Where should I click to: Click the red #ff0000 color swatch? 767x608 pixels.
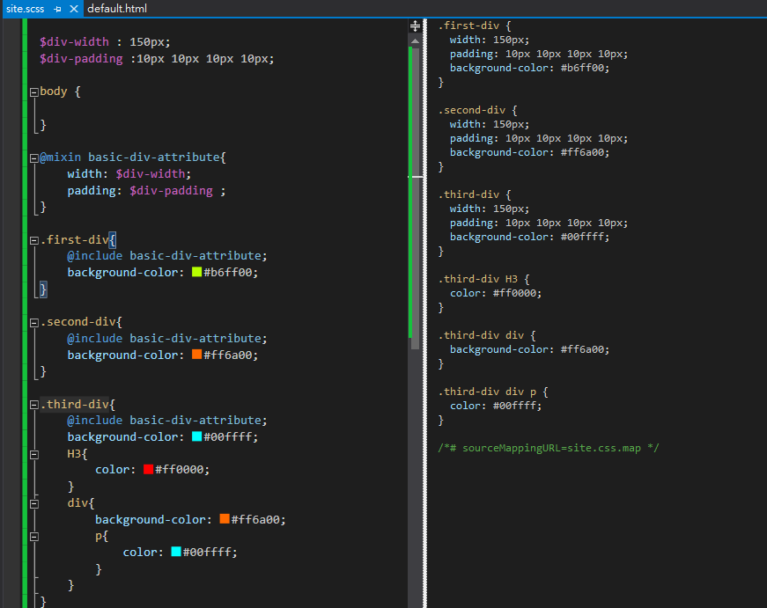tap(148, 469)
